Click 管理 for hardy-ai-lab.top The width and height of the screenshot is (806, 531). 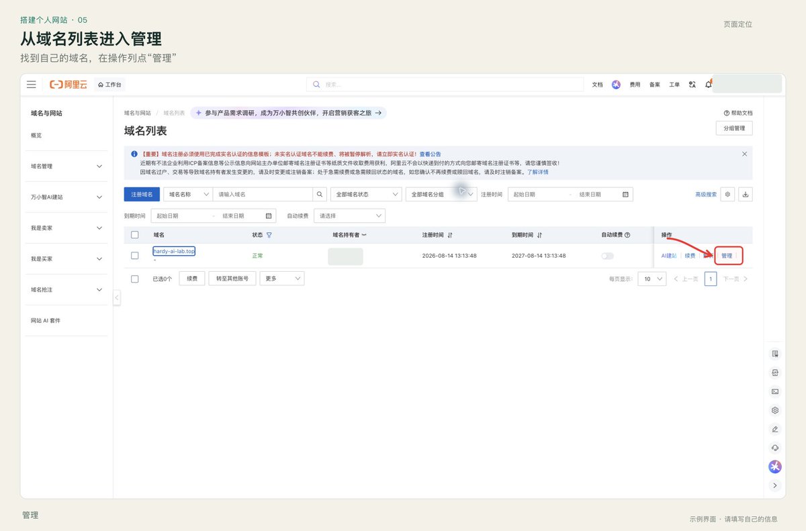pos(727,256)
